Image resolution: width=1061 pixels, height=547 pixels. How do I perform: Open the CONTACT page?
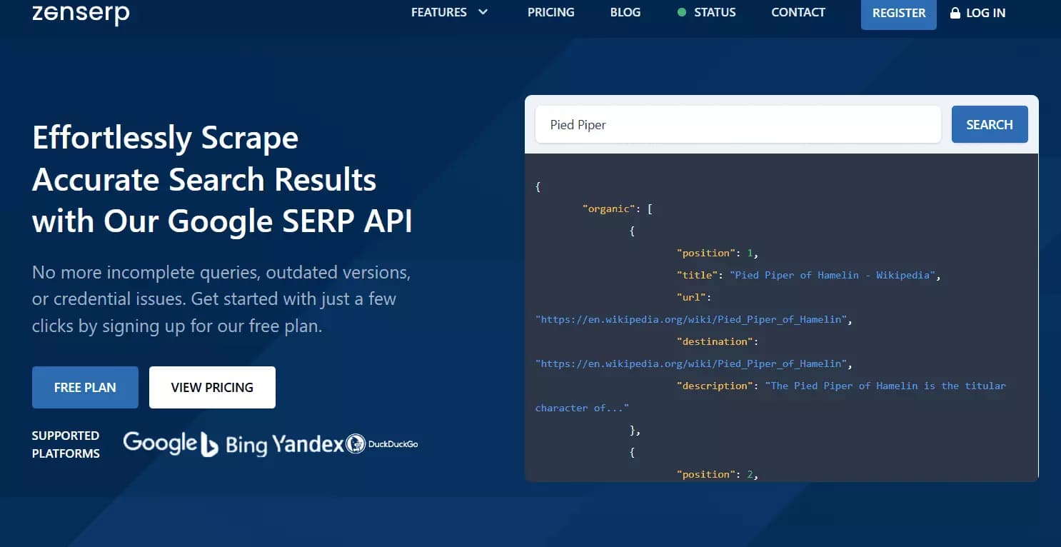tap(798, 12)
